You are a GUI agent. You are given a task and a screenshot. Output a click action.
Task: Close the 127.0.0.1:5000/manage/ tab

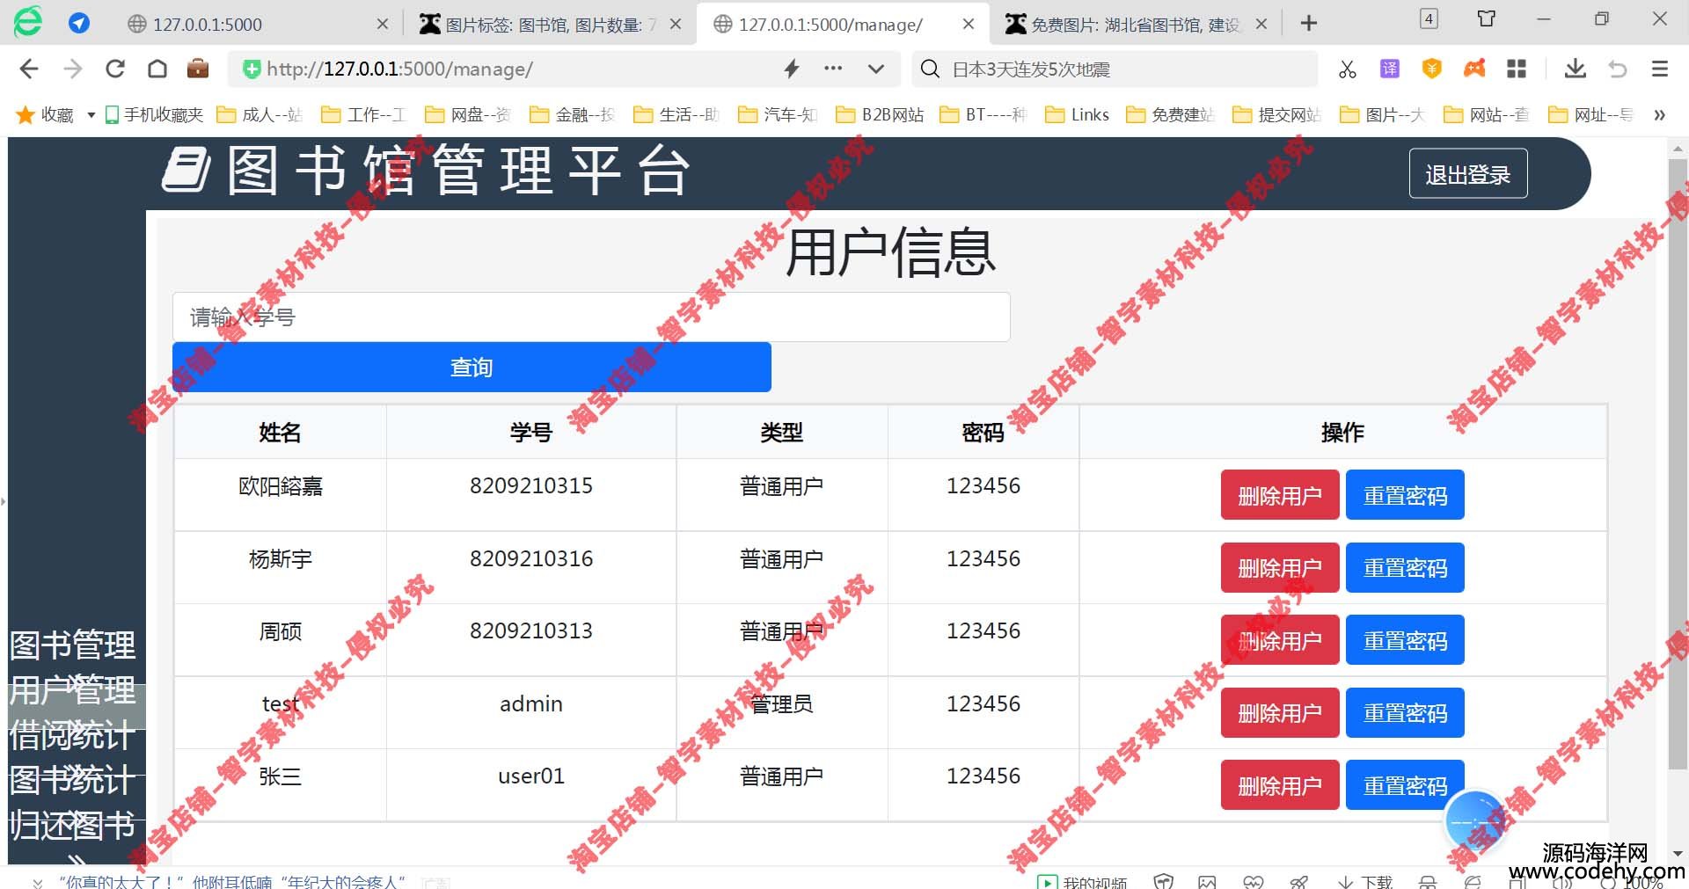(969, 24)
